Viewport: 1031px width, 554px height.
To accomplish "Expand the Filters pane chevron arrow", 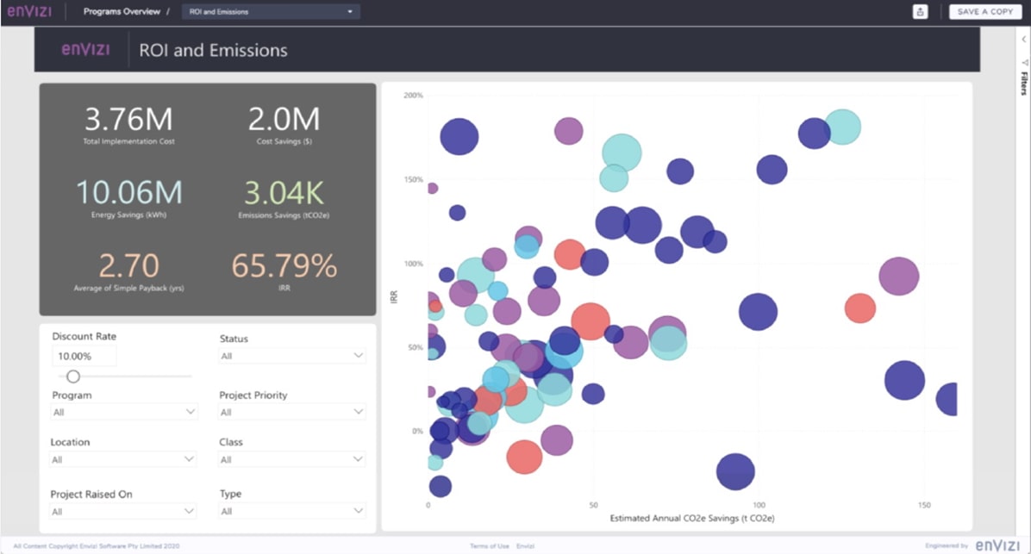I will pos(1024,40).
